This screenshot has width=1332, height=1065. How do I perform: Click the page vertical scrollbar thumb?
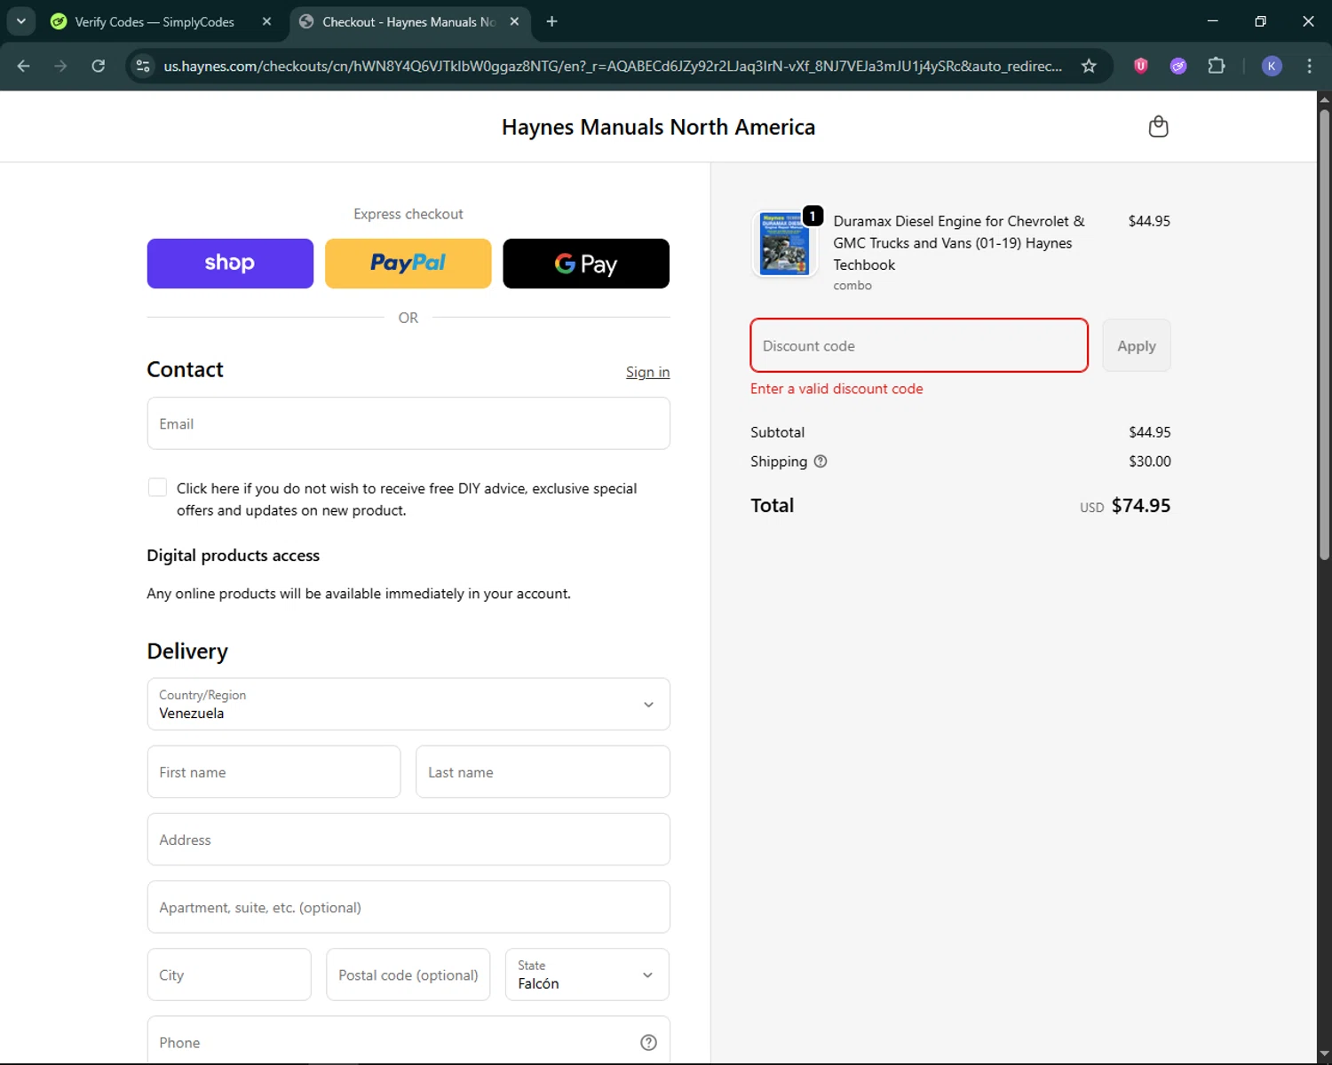(1324, 335)
